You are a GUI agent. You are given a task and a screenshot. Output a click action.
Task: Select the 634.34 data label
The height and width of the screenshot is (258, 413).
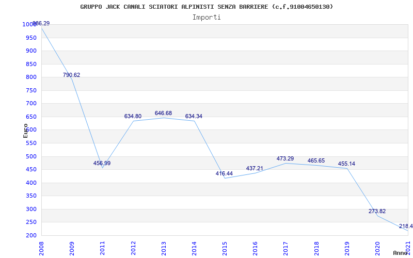click(x=194, y=117)
